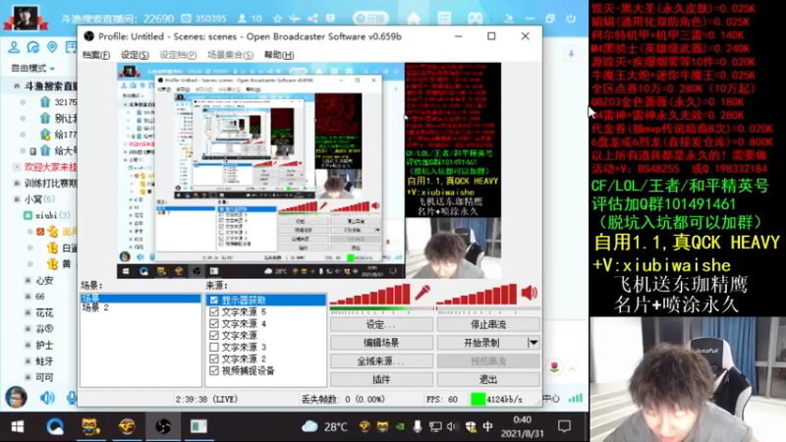Open the list panel icon in the top bar
The width and height of the screenshot is (786, 442).
tap(444, 19)
